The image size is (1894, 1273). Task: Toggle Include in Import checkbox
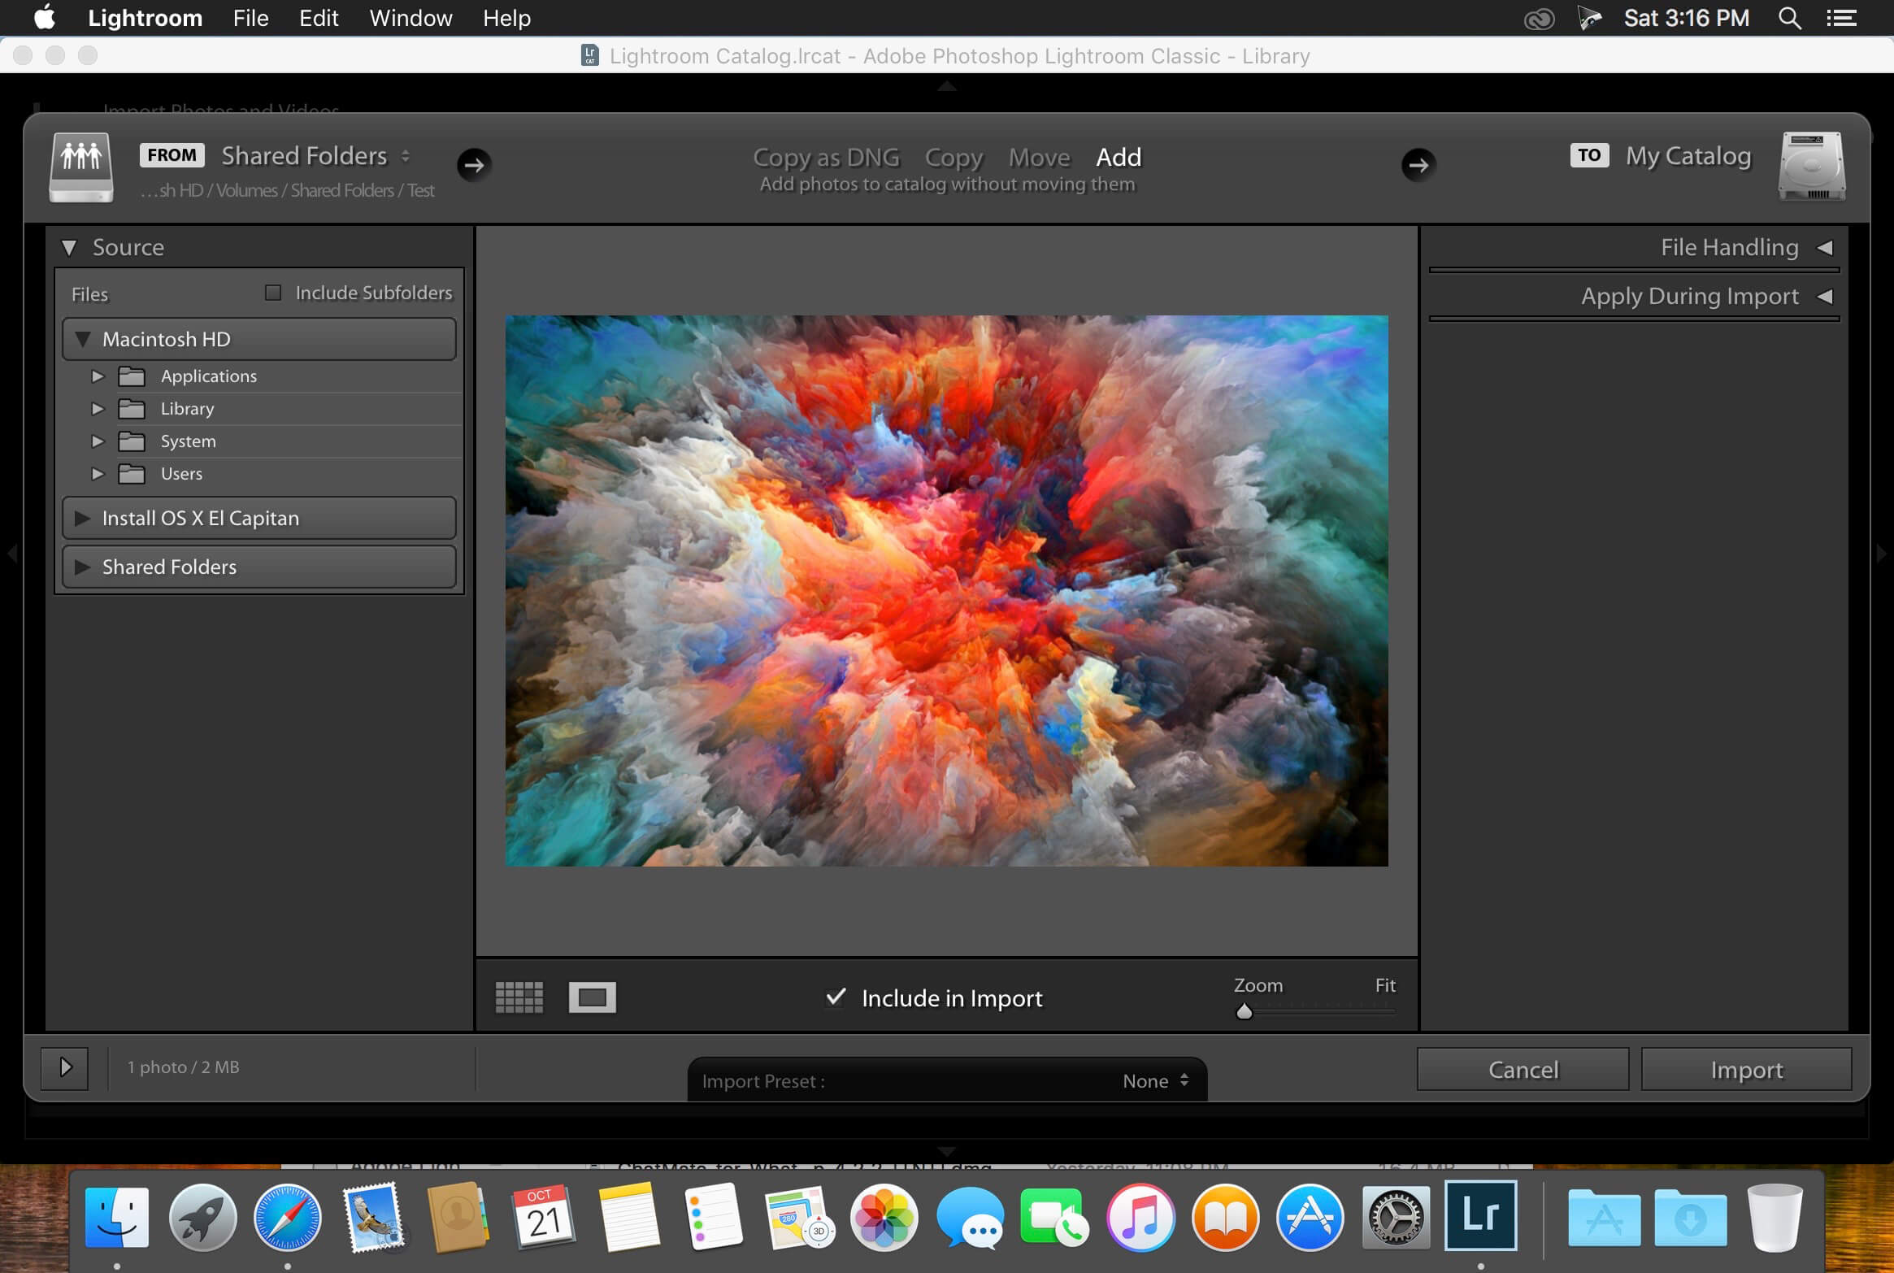click(x=837, y=996)
